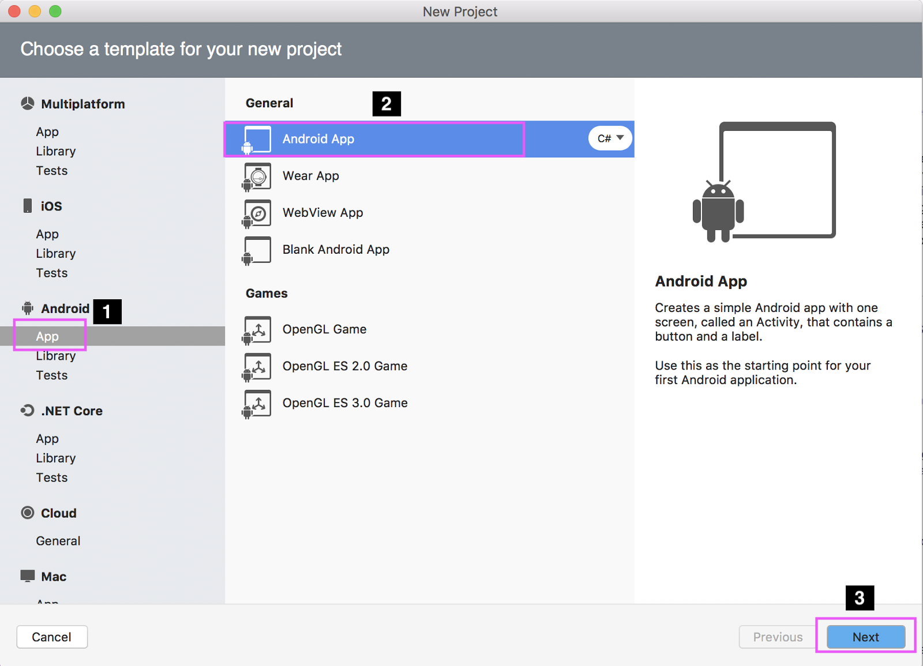Select the Android App template label
Viewport: 923px width, 666px height.
click(x=318, y=139)
